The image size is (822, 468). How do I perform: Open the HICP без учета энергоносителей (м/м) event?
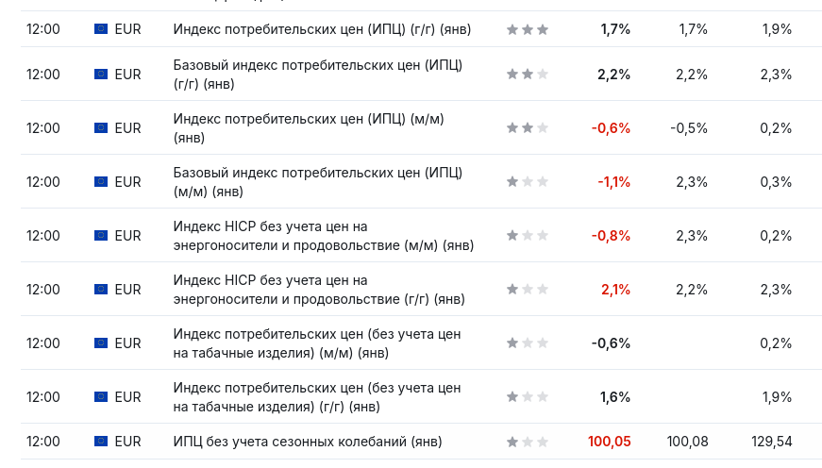(323, 236)
